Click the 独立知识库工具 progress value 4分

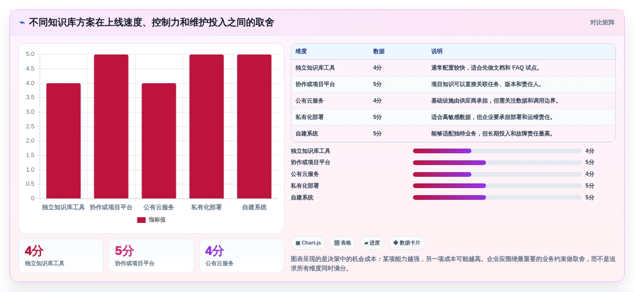[x=590, y=151]
